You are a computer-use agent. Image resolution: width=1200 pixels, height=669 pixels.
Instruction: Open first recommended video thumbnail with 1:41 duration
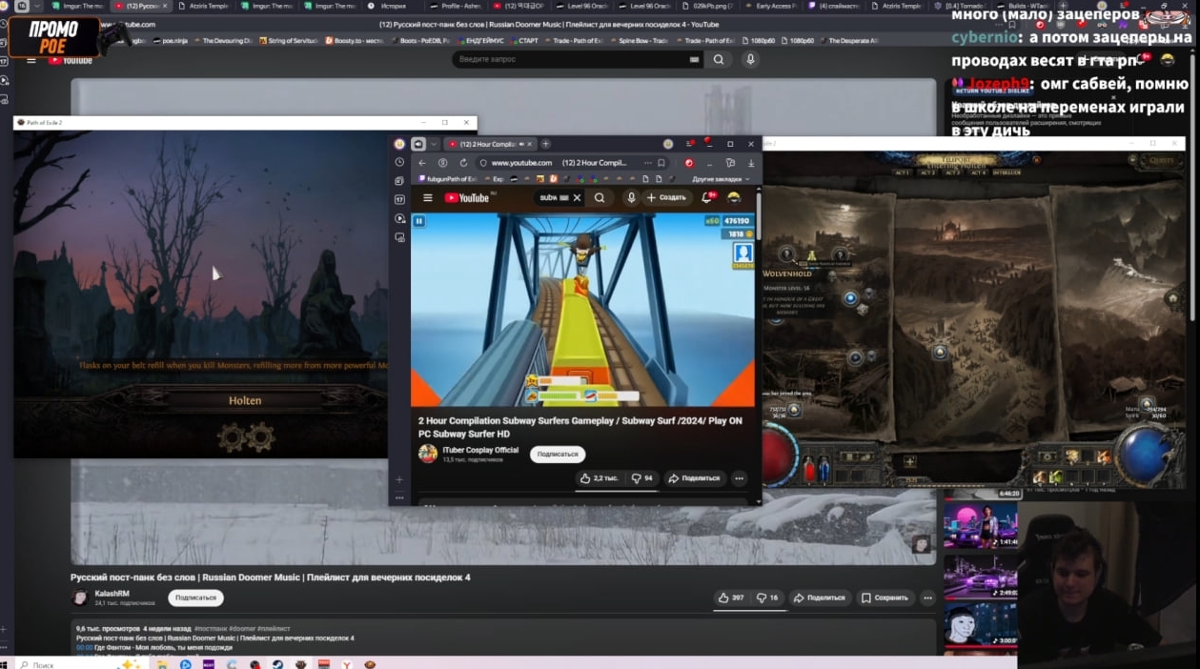[x=981, y=524]
